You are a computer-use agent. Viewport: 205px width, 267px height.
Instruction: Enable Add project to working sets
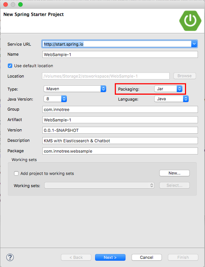click(16, 173)
